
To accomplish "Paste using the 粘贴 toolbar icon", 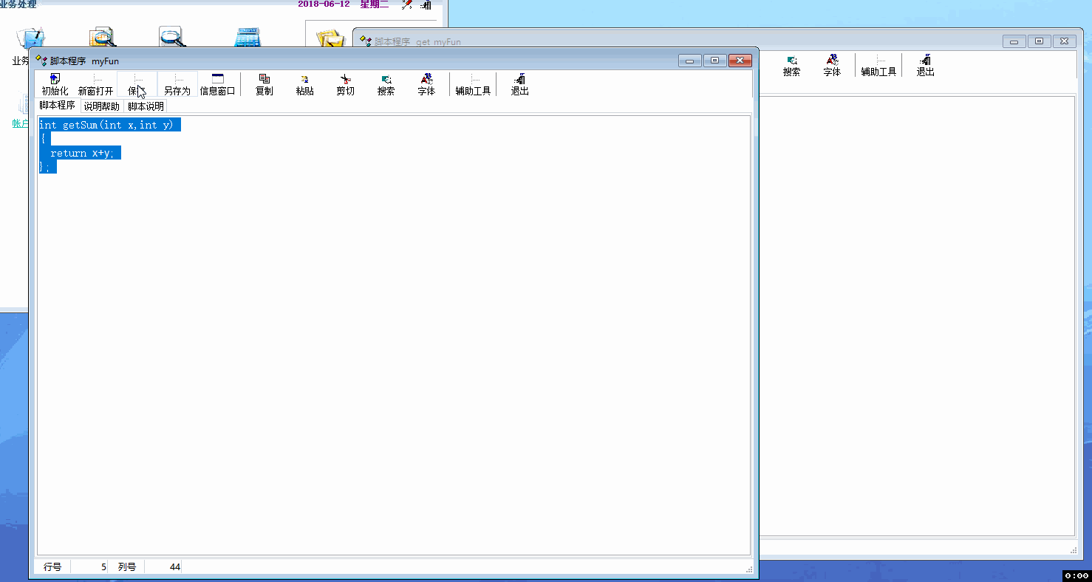I will pos(304,84).
